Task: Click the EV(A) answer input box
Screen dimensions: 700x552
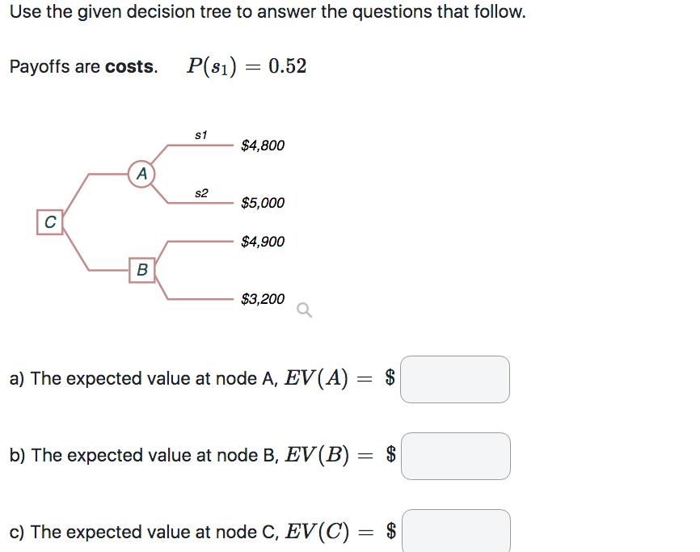Action: pos(455,379)
